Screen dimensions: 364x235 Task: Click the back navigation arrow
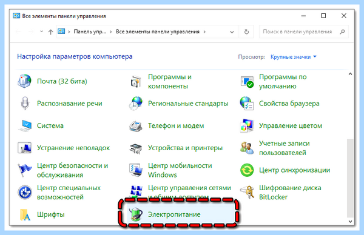point(18,31)
